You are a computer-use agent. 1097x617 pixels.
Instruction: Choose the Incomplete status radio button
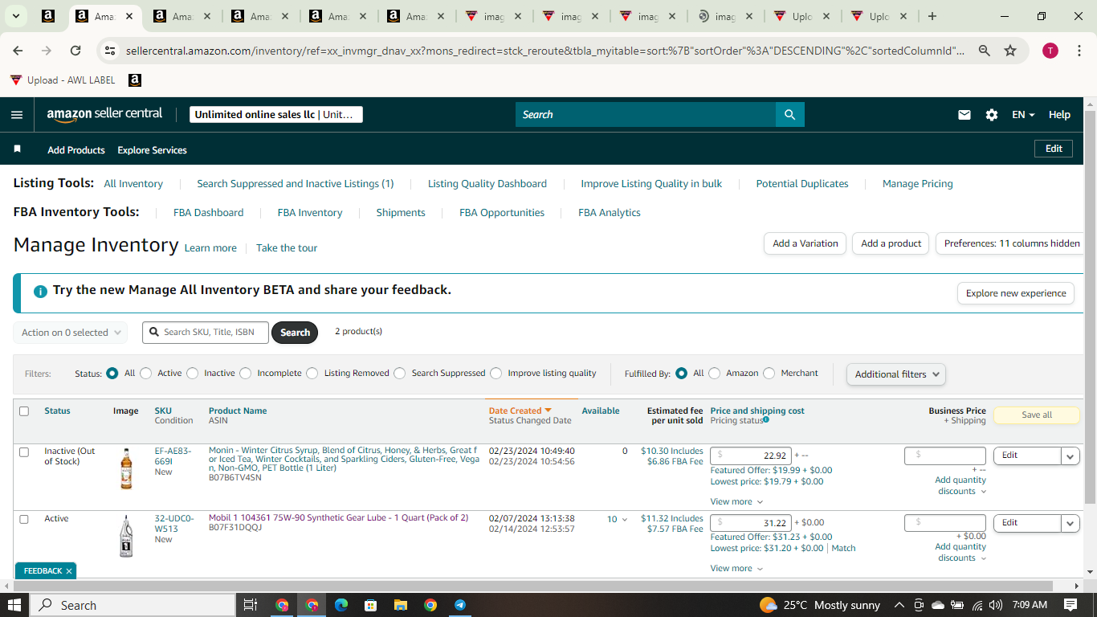[246, 374]
